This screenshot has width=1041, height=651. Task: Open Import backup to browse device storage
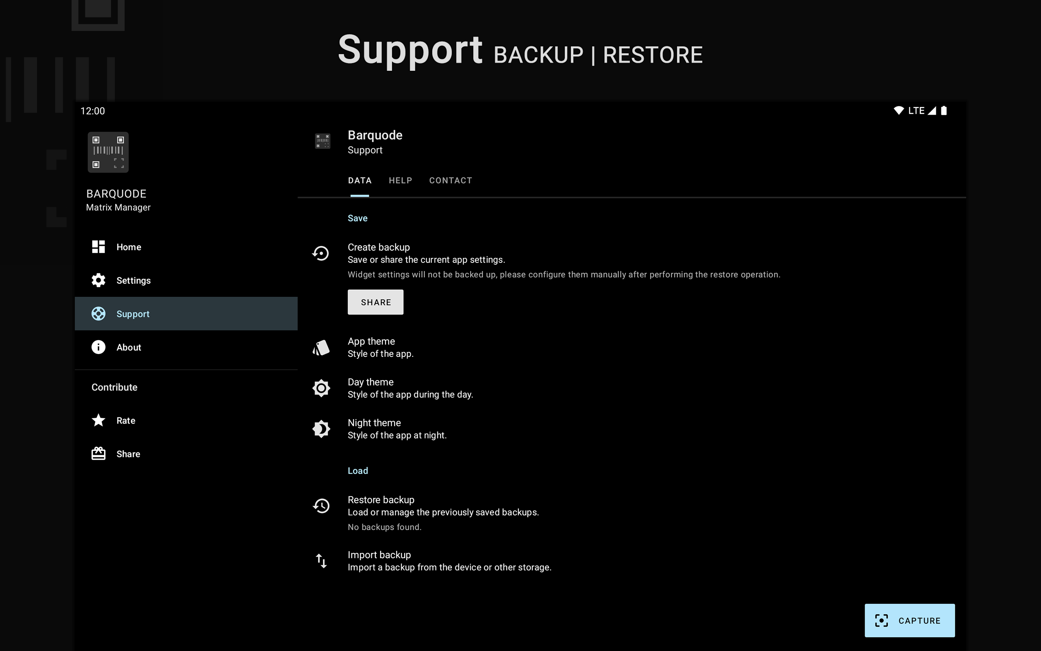(x=449, y=561)
